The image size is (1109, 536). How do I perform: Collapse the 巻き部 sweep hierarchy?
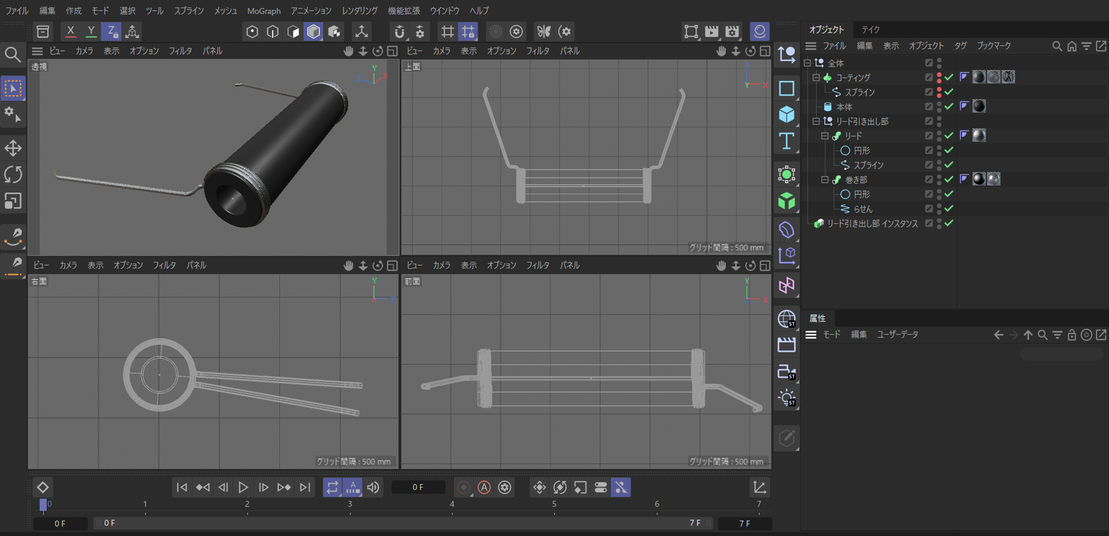point(825,180)
